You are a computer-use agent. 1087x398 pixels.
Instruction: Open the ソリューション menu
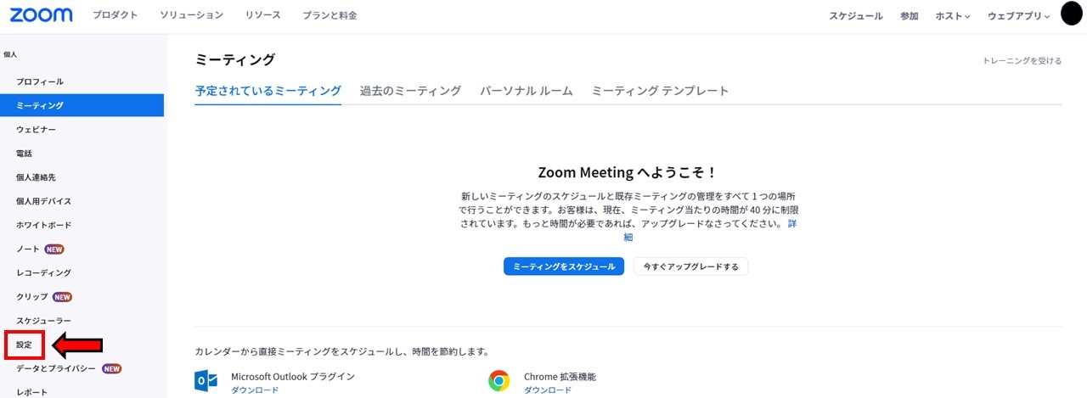tap(191, 15)
